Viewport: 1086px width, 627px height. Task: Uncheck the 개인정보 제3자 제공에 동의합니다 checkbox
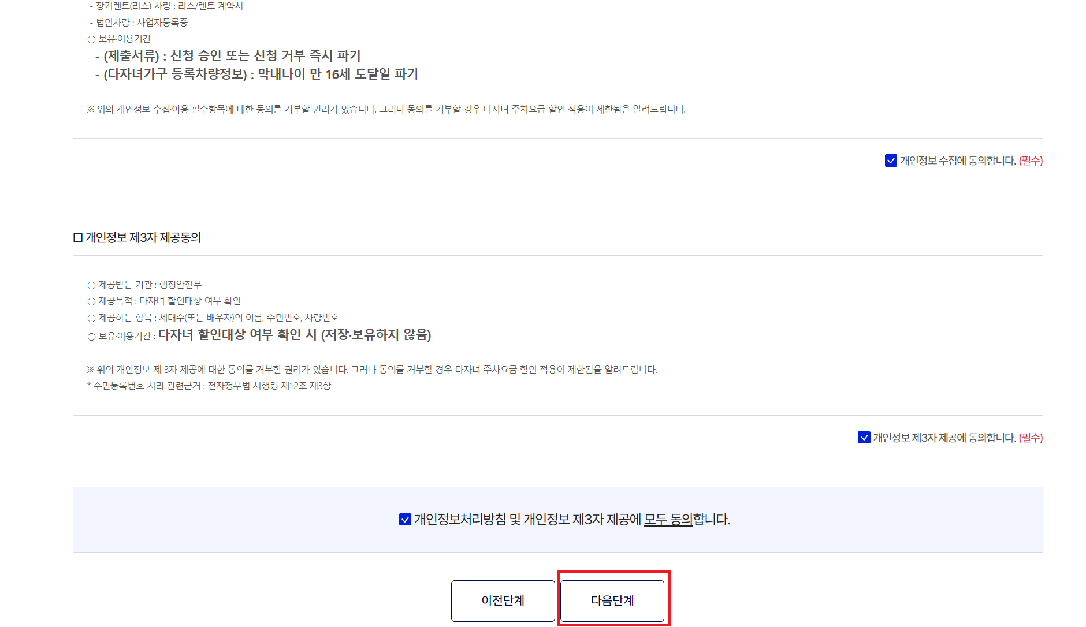865,438
